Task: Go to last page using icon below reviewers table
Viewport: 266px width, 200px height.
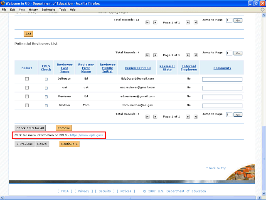Action: point(195,117)
